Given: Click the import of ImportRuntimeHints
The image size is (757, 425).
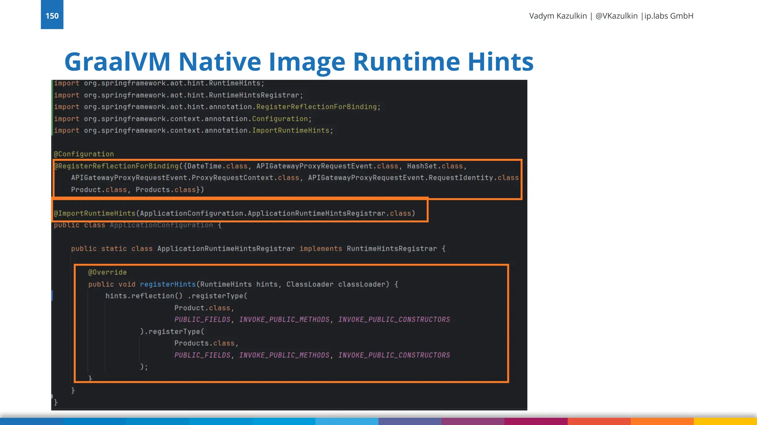Looking at the screenshot, I should pyautogui.click(x=194, y=131).
